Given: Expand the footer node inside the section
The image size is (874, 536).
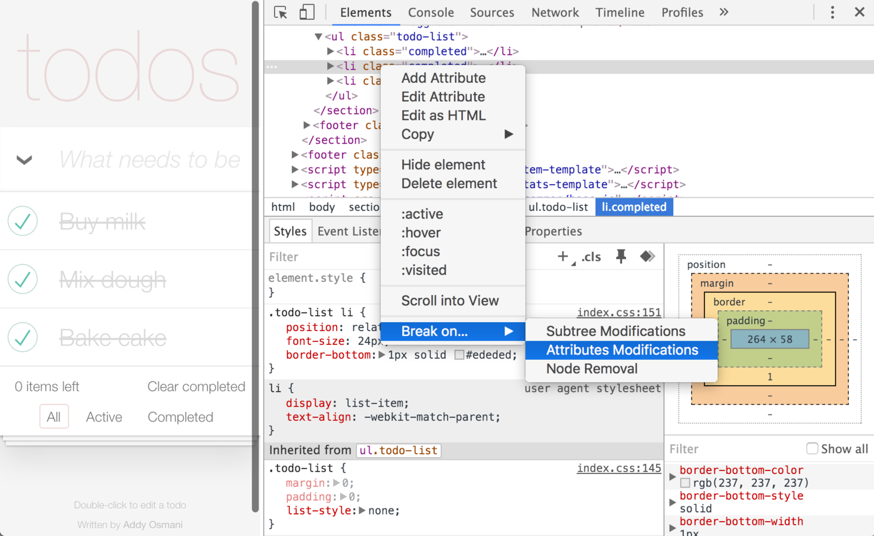Looking at the screenshot, I should [x=306, y=125].
